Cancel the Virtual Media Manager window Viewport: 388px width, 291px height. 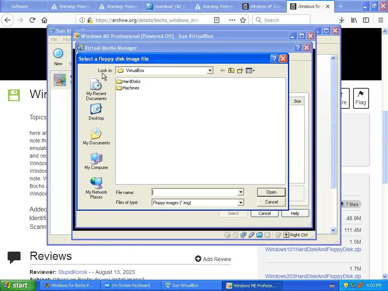pyautogui.click(x=264, y=213)
